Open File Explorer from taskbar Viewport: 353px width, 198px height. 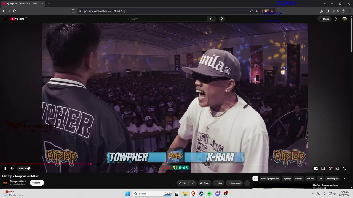pos(185,194)
